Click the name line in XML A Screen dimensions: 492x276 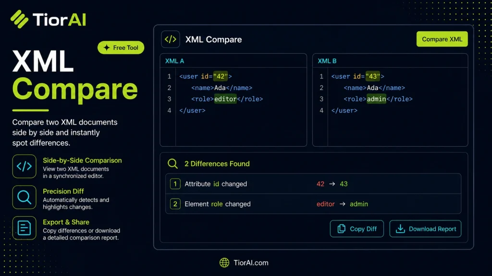coord(221,88)
